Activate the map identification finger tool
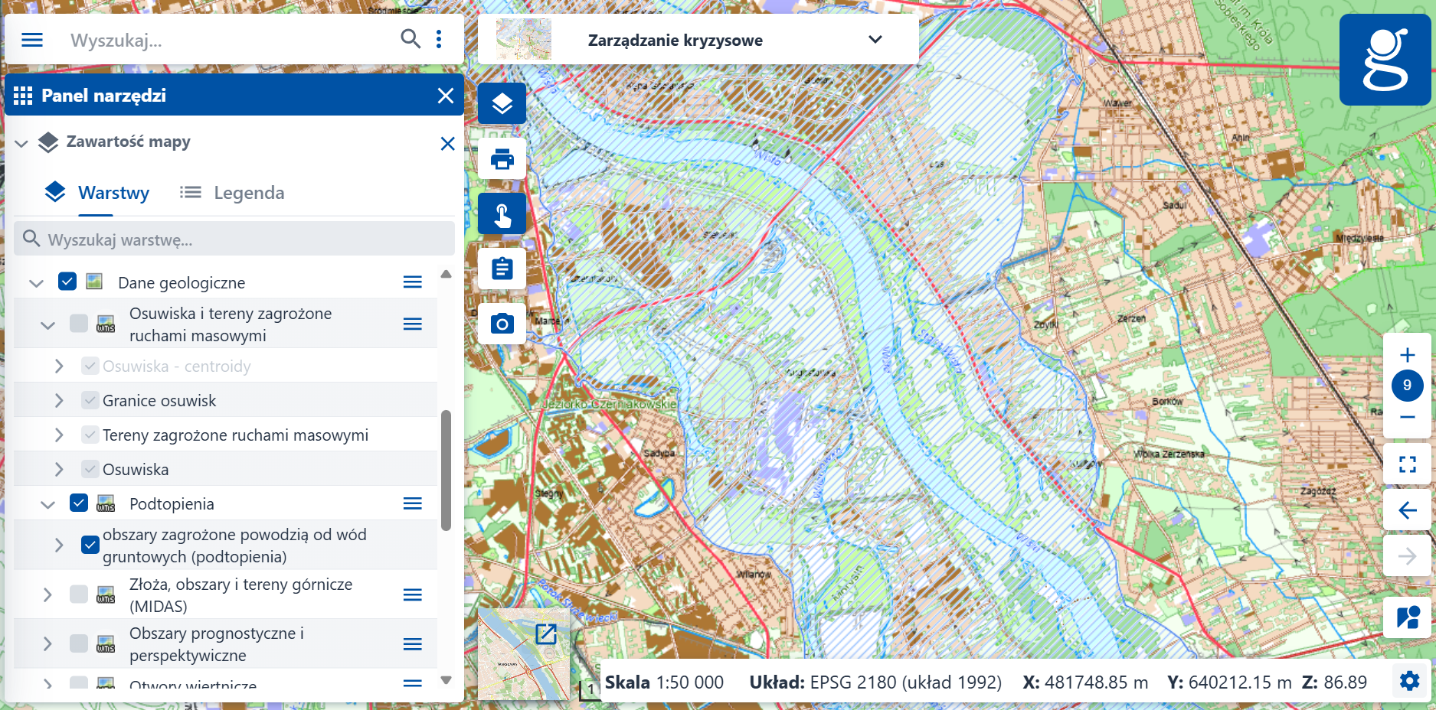Screen dimensions: 1436x710 (502, 213)
